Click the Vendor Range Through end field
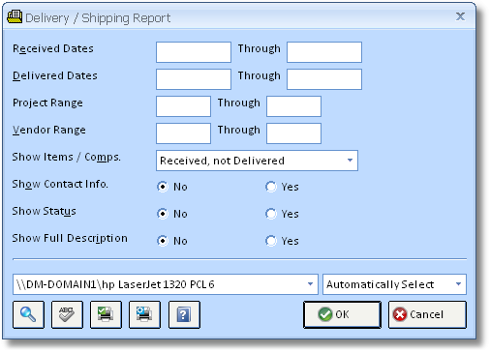This screenshot has width=490, height=353. click(x=293, y=133)
